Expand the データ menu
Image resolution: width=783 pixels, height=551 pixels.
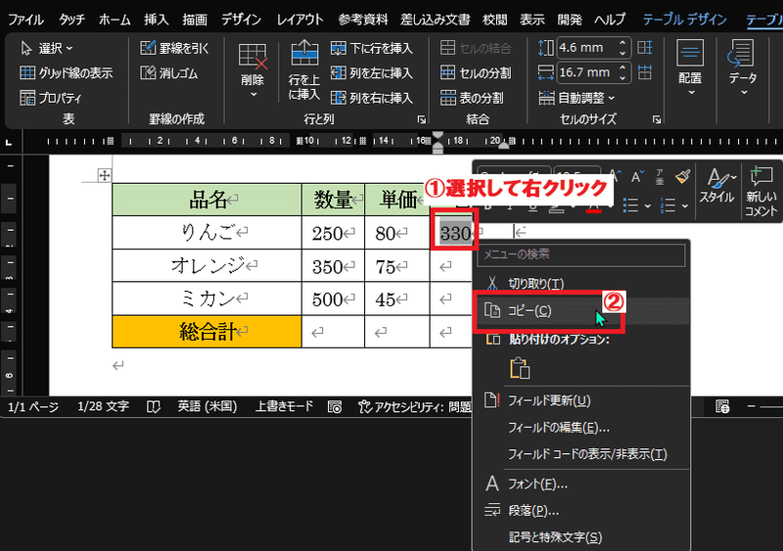pyautogui.click(x=743, y=68)
